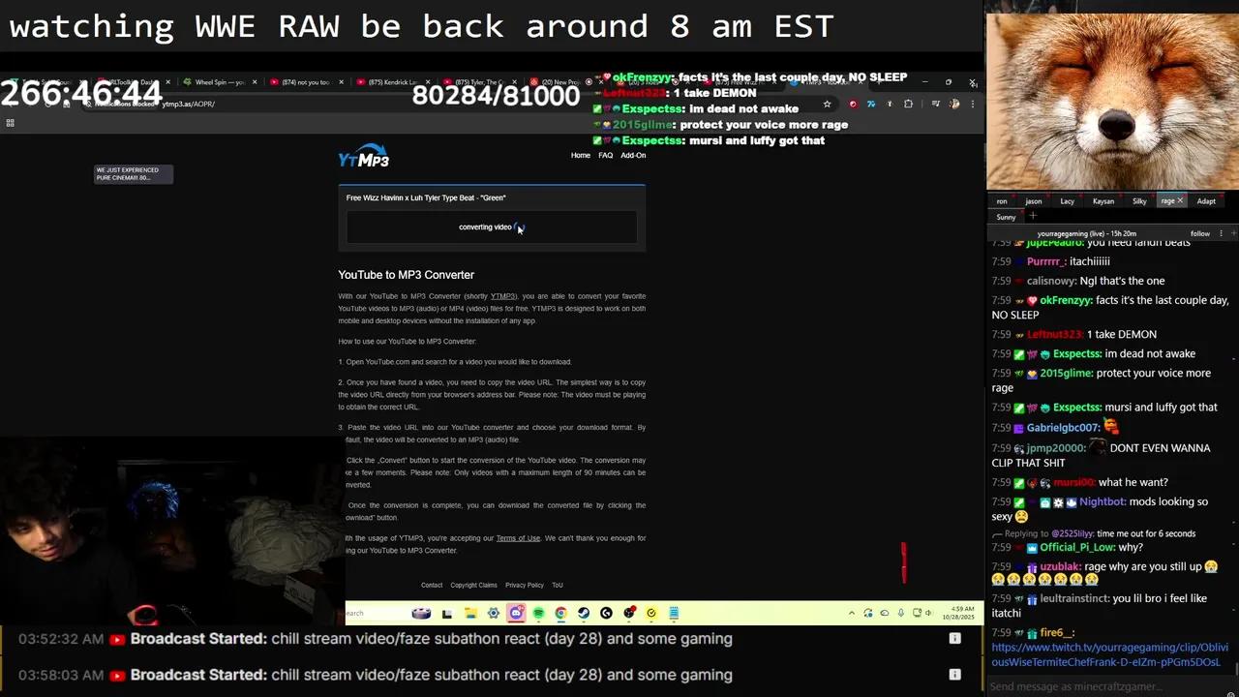Switch to the jason chat tab
The height and width of the screenshot is (697, 1239).
pos(1034,201)
